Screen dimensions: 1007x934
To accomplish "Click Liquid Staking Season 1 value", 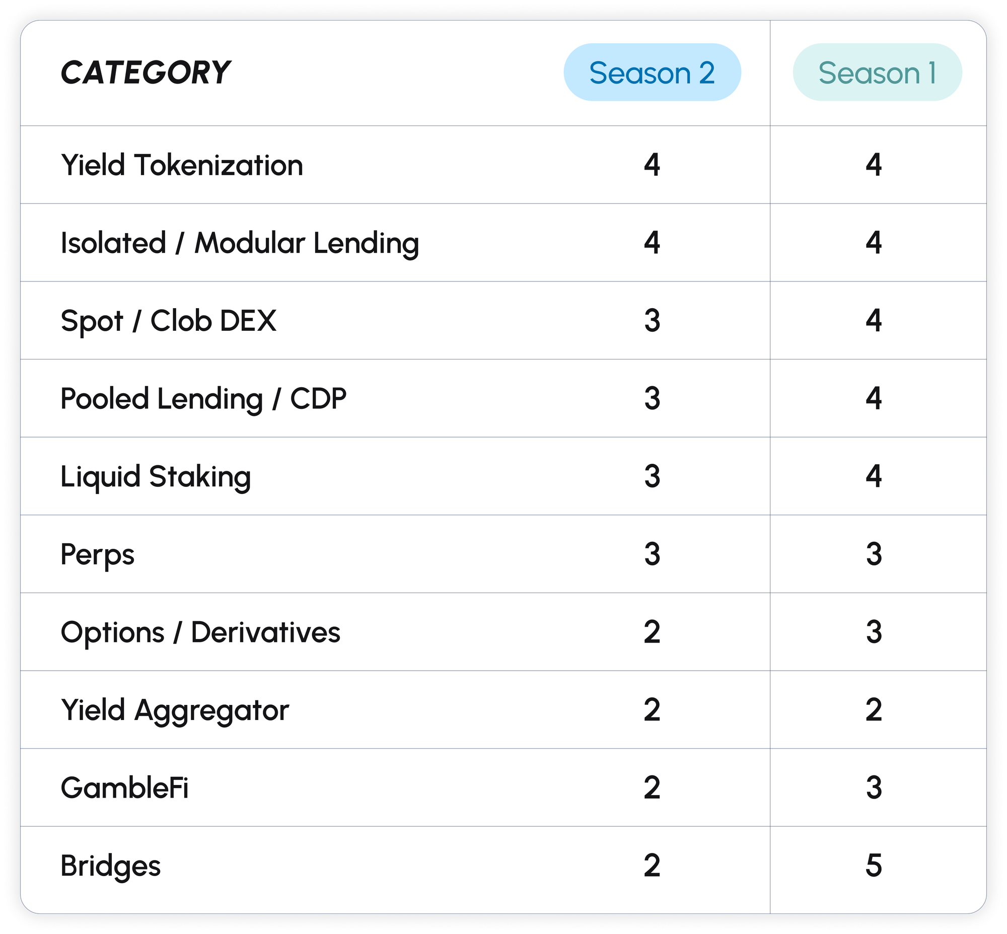I will click(x=874, y=477).
